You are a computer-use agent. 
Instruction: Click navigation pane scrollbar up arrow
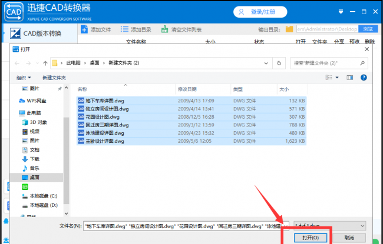66,88
